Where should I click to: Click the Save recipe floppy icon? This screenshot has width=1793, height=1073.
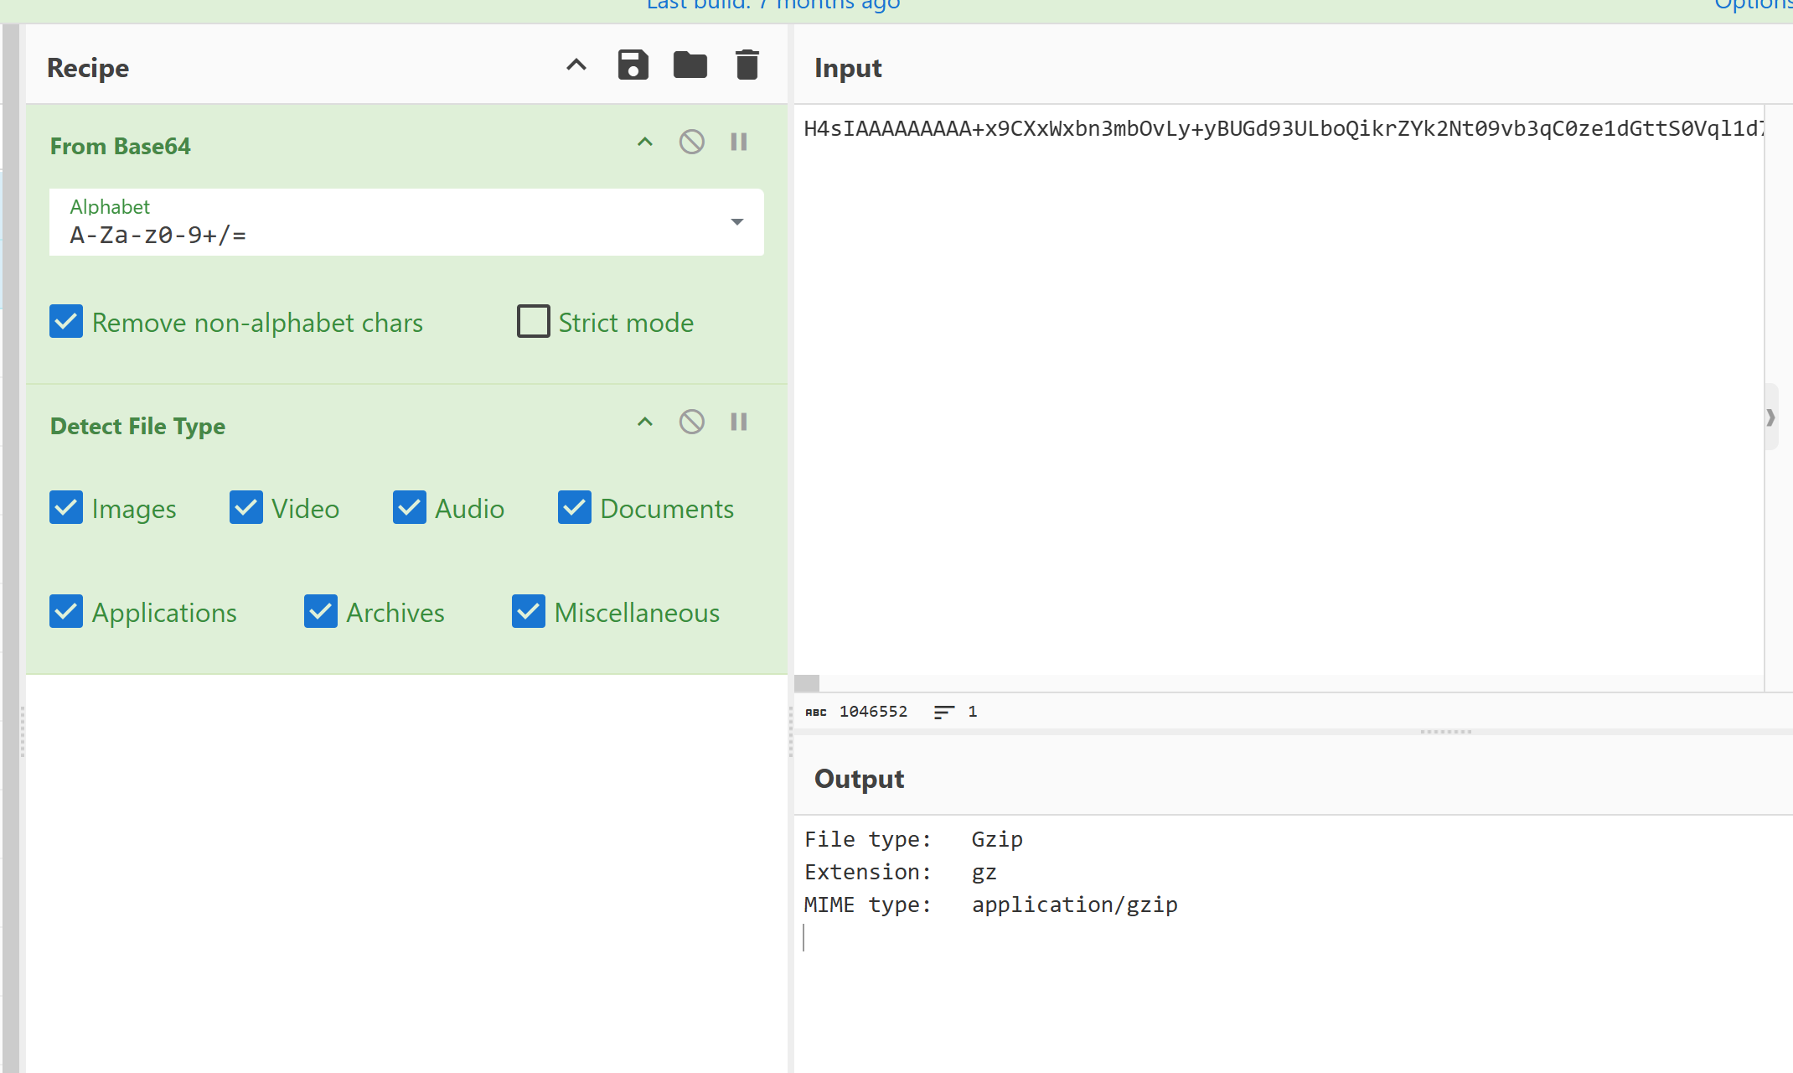633,65
